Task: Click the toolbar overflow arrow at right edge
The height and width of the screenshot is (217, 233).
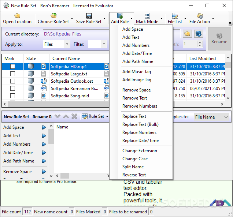Action: tap(230, 23)
